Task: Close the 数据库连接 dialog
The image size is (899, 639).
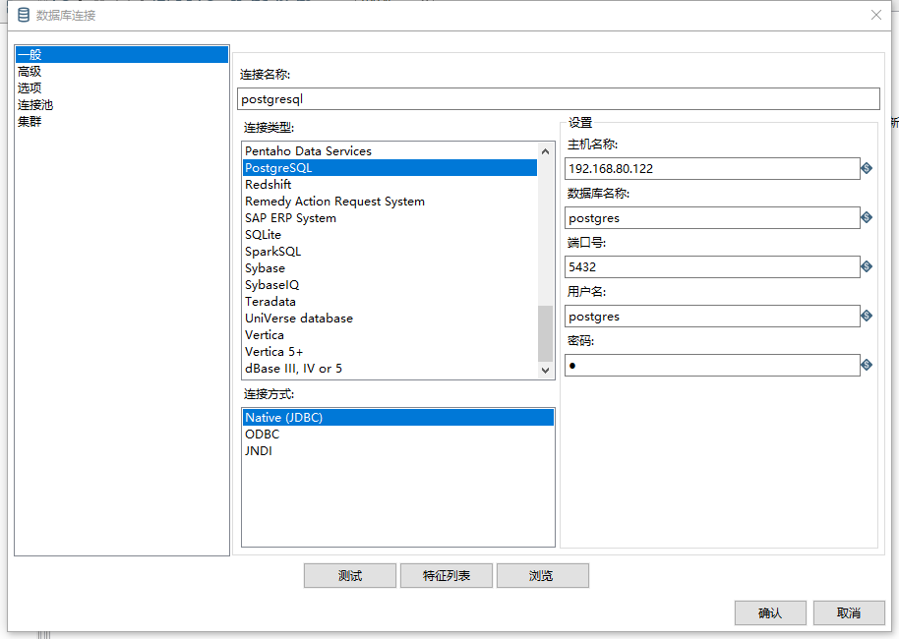Action: [x=876, y=15]
